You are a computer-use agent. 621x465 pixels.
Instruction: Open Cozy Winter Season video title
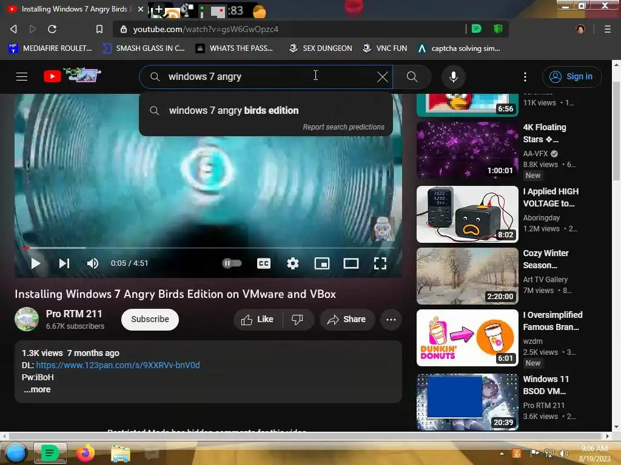click(x=546, y=259)
